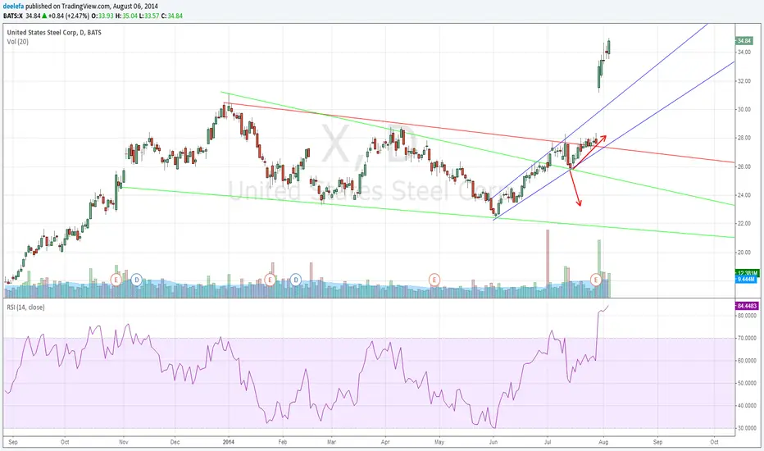Viewport: 764px width, 451px height.
Task: Click the dividend marker just after Feb
Action: [x=296, y=280]
